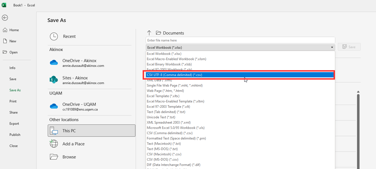
Task: Choose CSV (Macintosh) (*.csv)
Action: 240,154
